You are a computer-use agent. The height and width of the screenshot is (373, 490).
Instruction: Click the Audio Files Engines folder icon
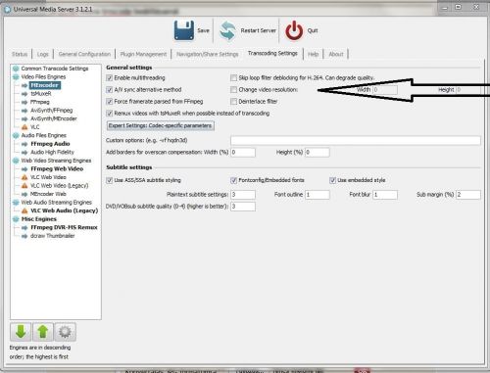pyautogui.click(x=16, y=135)
